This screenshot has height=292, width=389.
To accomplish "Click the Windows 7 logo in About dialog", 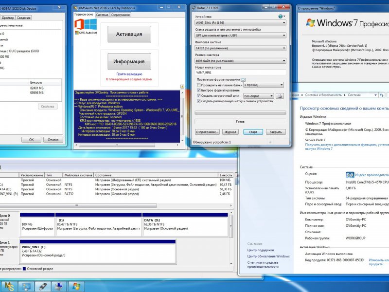I will click(310, 22).
